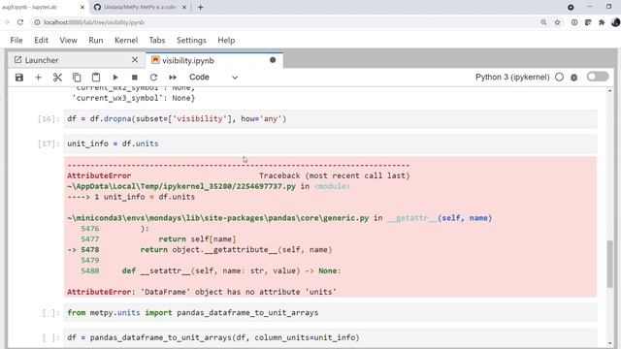This screenshot has width=621, height=349.
Task: Open the Kernel menu
Action: point(126,41)
